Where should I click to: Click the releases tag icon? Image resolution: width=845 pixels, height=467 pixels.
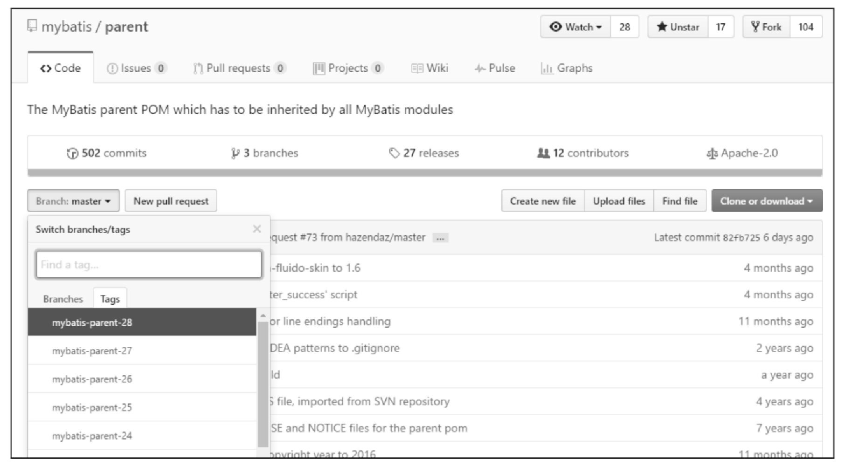coord(394,153)
